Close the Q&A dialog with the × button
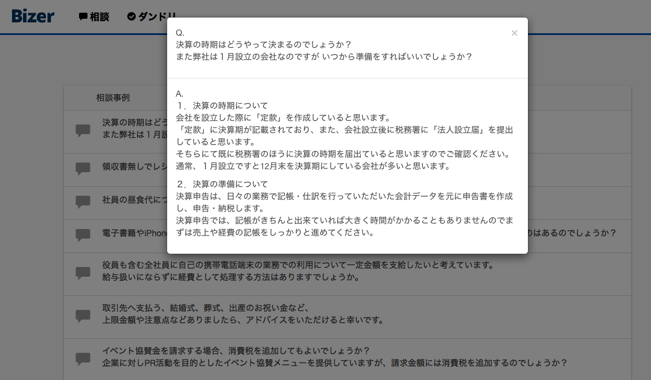This screenshot has width=651, height=380. click(x=514, y=33)
